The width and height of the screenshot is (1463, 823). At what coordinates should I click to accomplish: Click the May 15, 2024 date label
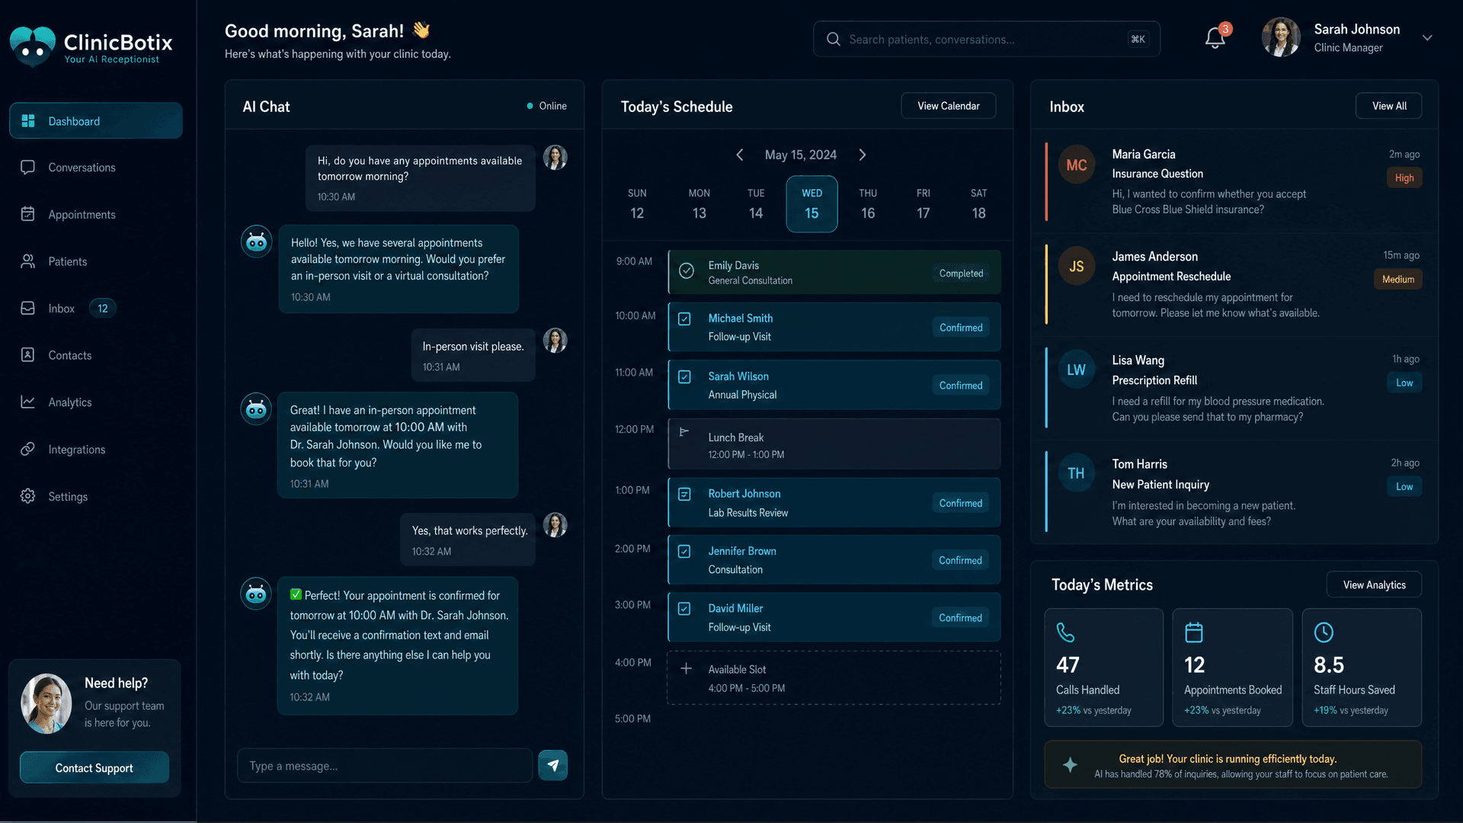tap(800, 155)
